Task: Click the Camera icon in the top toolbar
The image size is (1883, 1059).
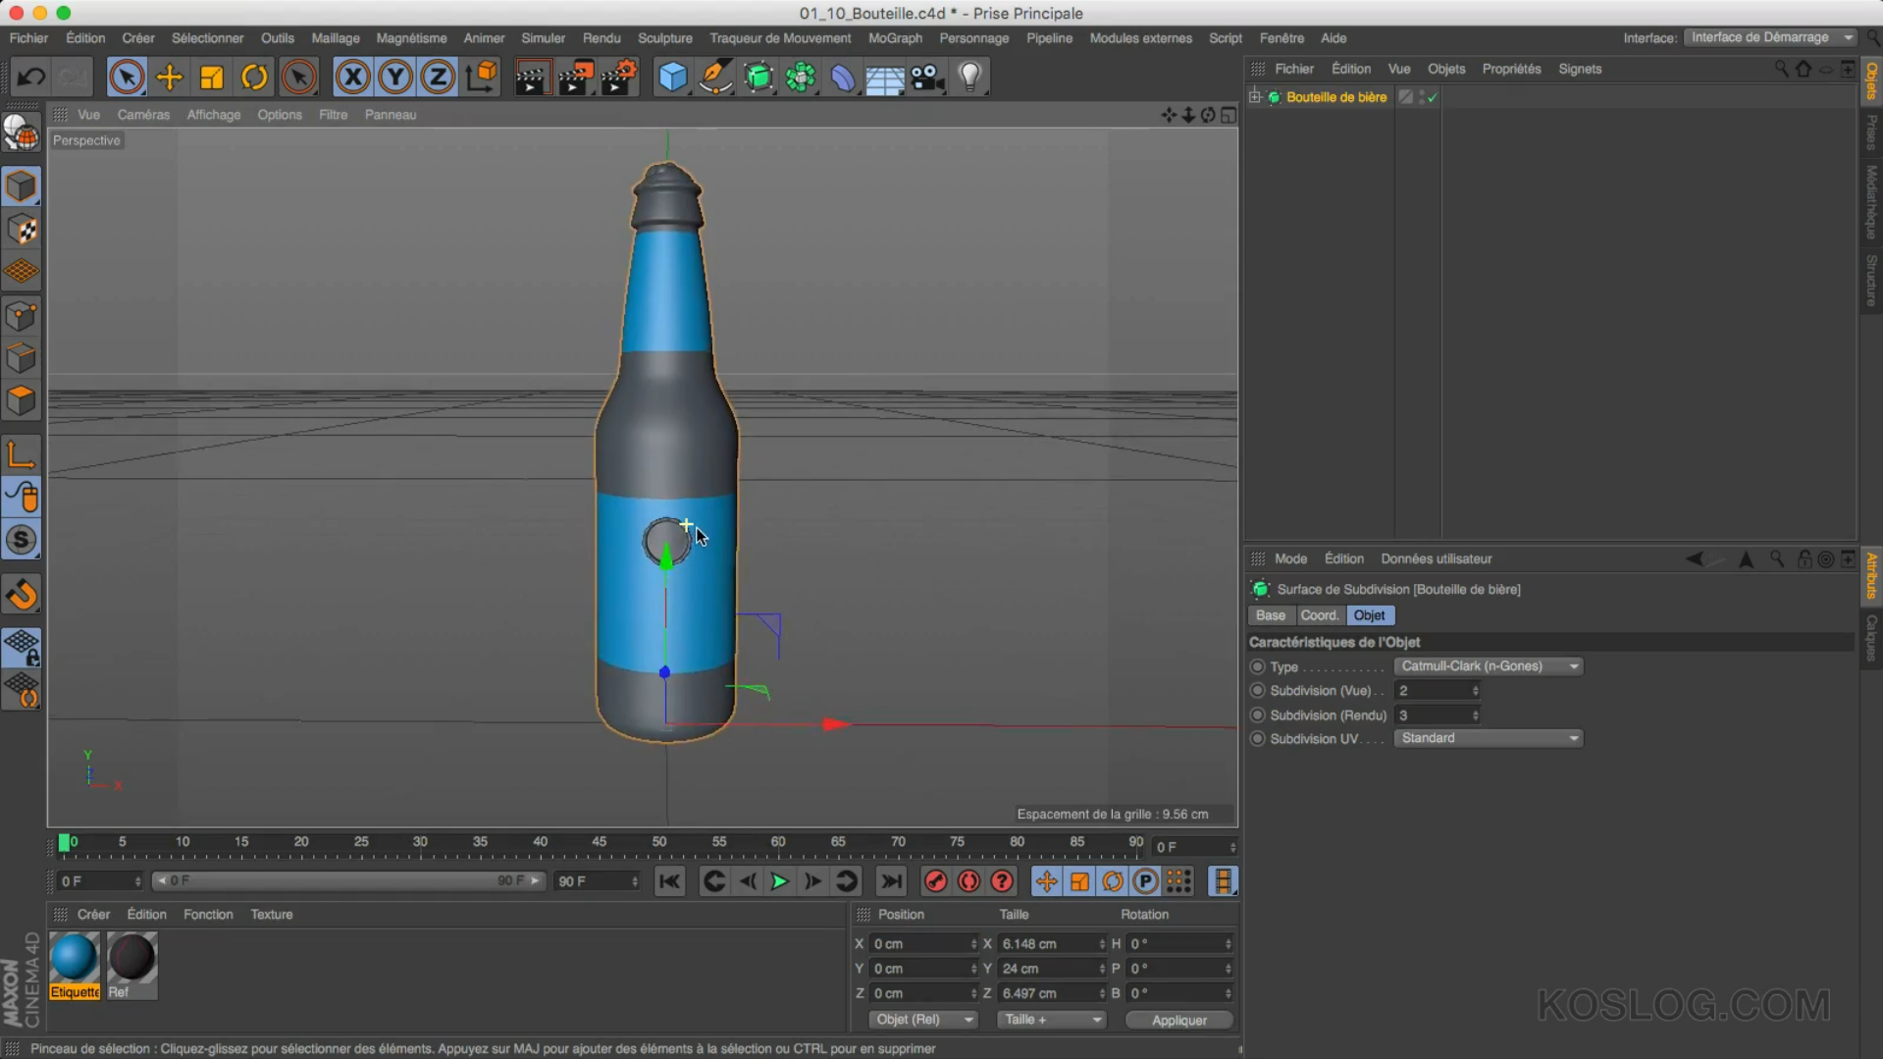Action: click(x=927, y=76)
